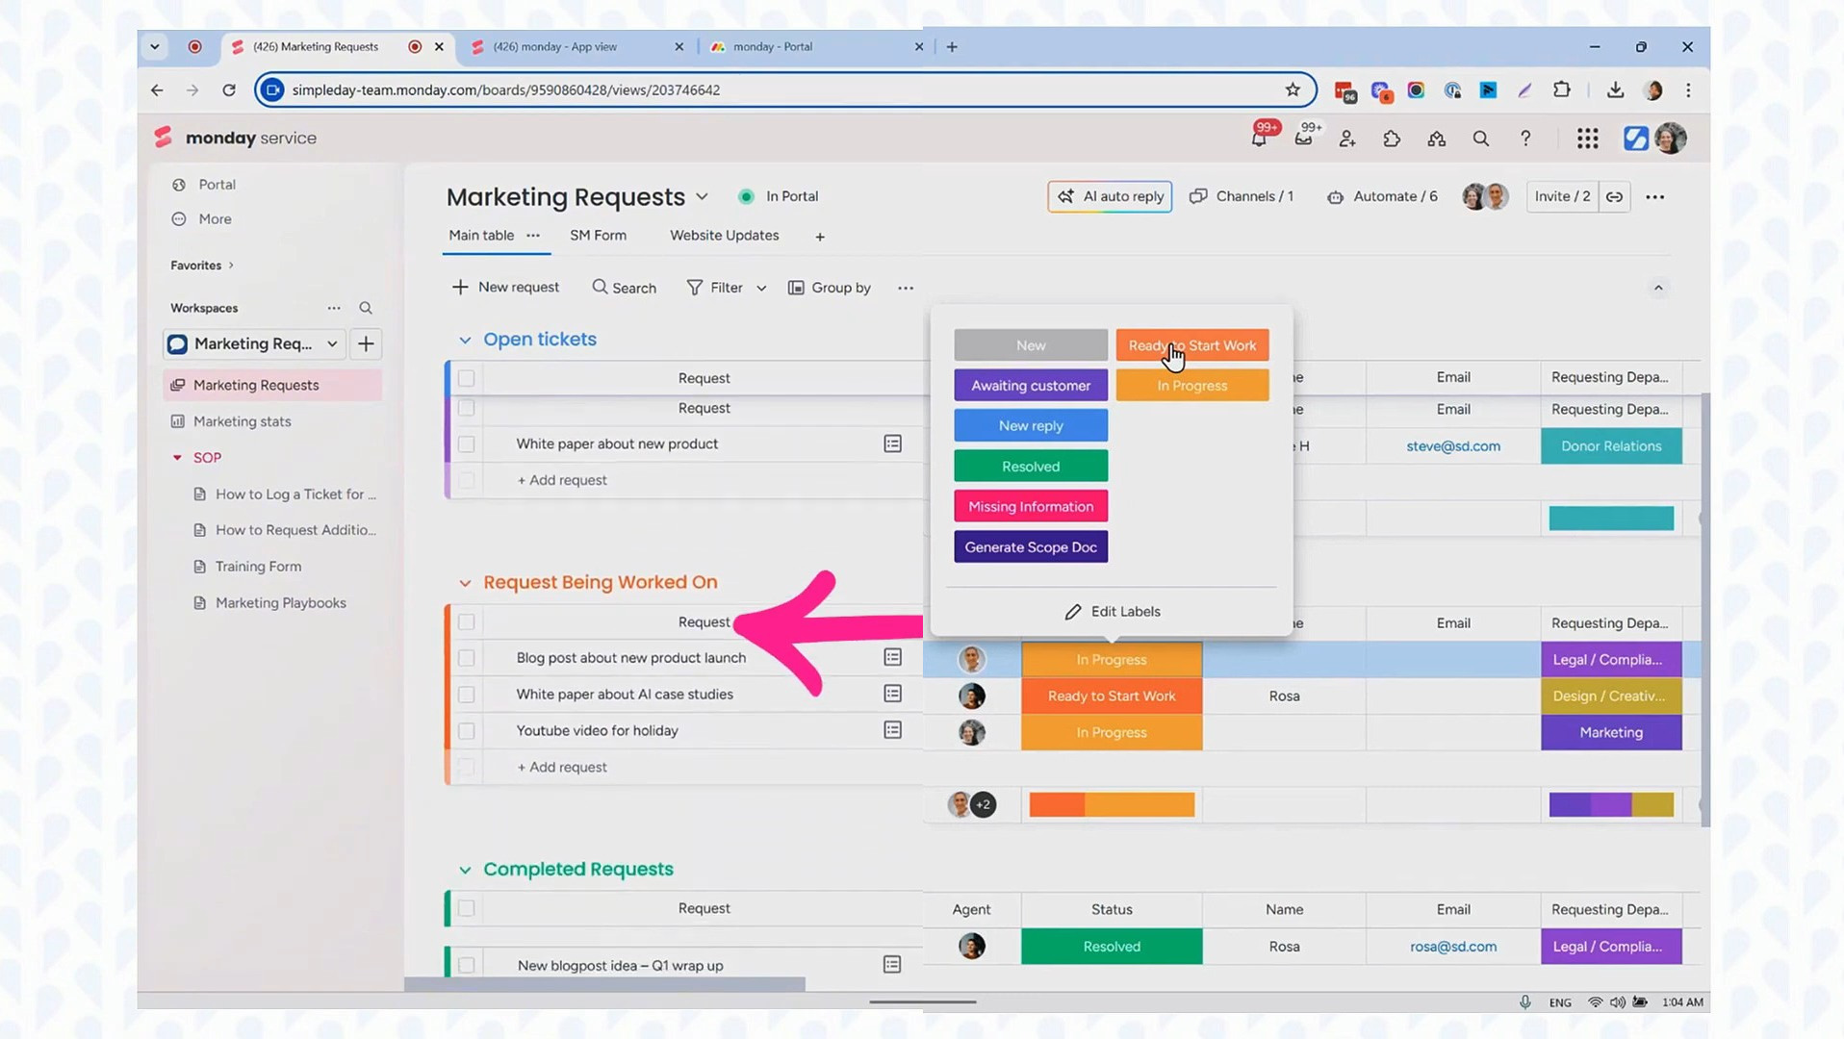Tick the Youtube video for holiday checkbox
The width and height of the screenshot is (1844, 1039).
tap(467, 731)
